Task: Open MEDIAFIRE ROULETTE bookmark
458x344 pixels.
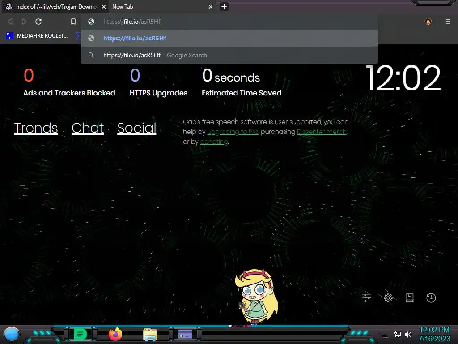Action: pyautogui.click(x=37, y=36)
